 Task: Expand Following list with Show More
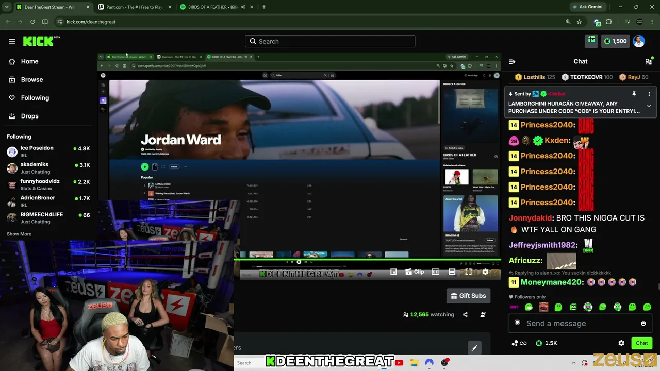(x=19, y=234)
